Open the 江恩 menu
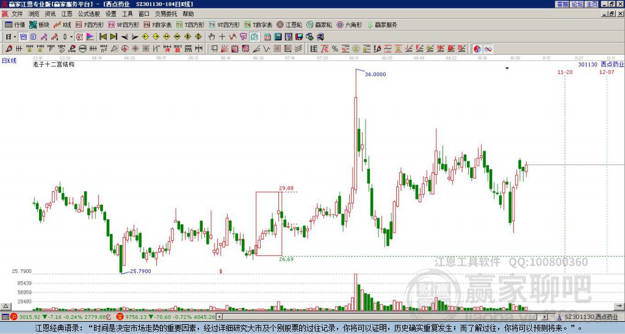The height and width of the screenshot is (334, 625). click(x=67, y=14)
